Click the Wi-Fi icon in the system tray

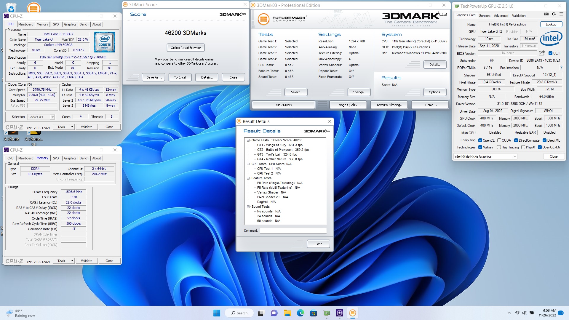518,313
